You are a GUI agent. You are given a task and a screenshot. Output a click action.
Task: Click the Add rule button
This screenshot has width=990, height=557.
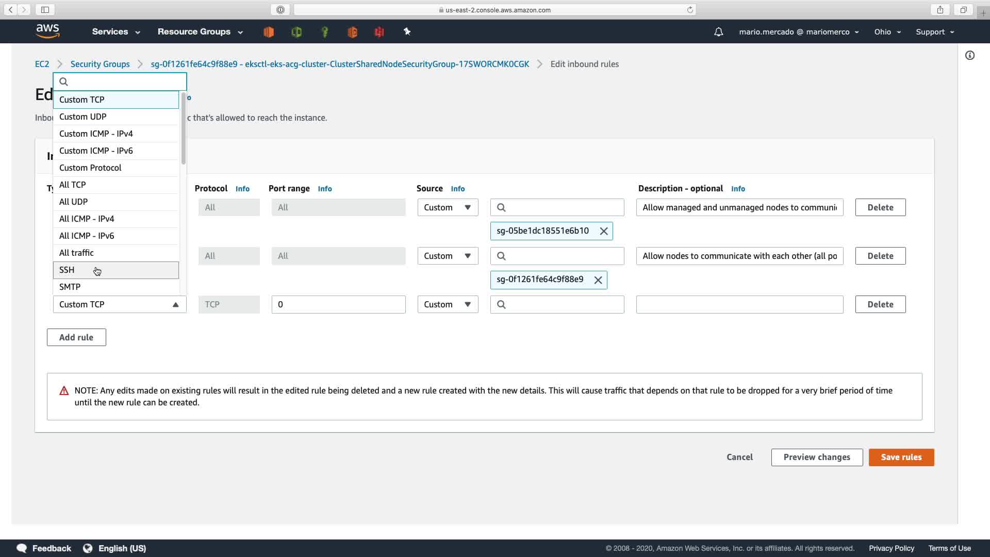coord(76,337)
